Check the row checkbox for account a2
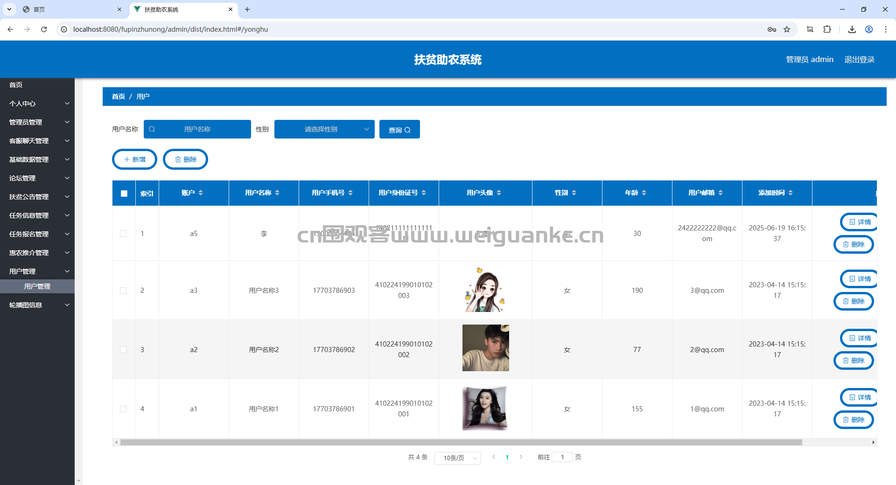The width and height of the screenshot is (896, 485). 123,350
